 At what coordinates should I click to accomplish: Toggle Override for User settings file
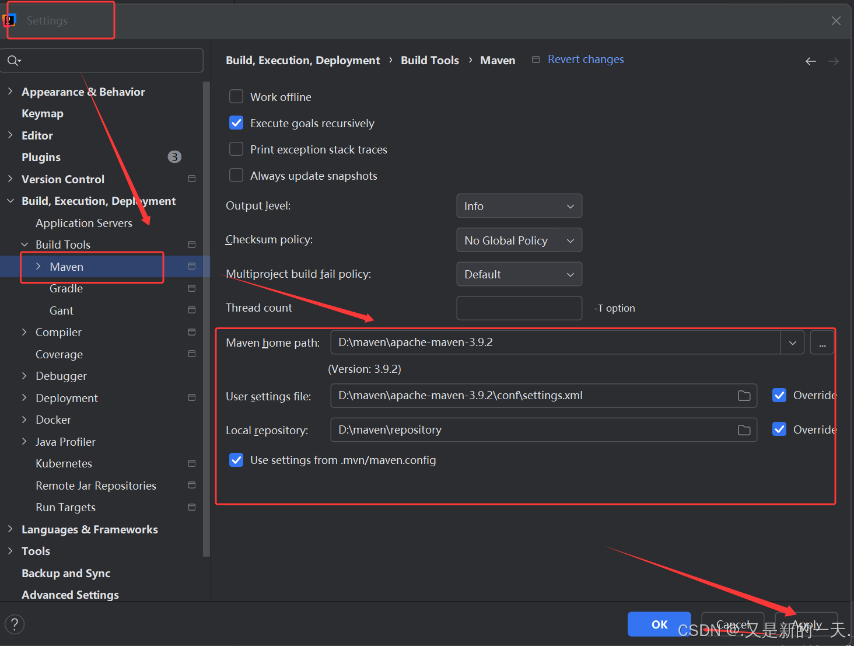[779, 395]
